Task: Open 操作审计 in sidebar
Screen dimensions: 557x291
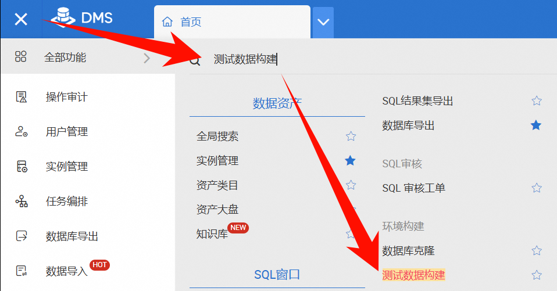Action: point(66,96)
